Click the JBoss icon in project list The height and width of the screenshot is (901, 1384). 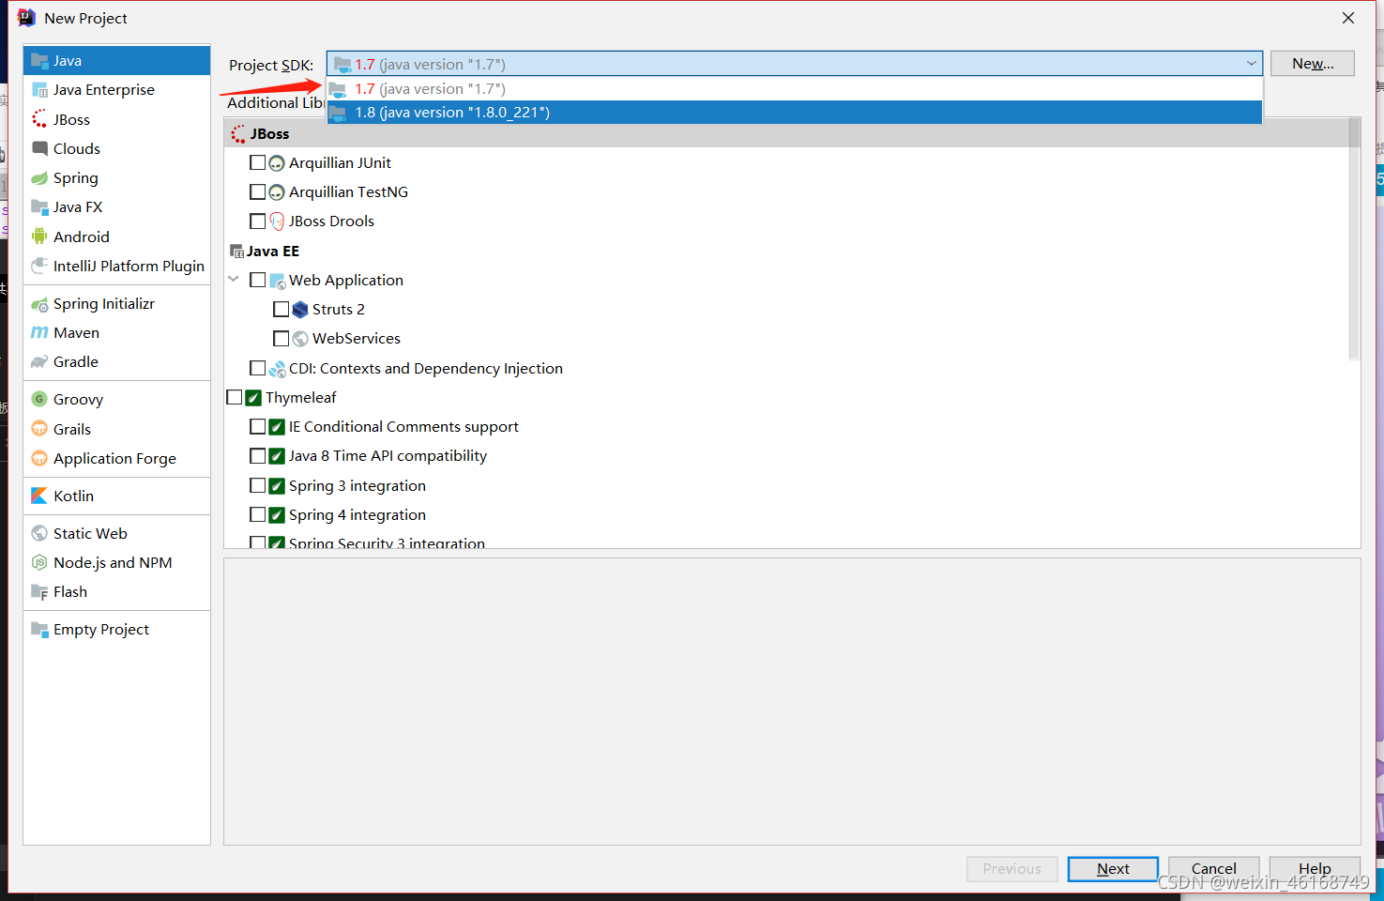click(x=39, y=119)
